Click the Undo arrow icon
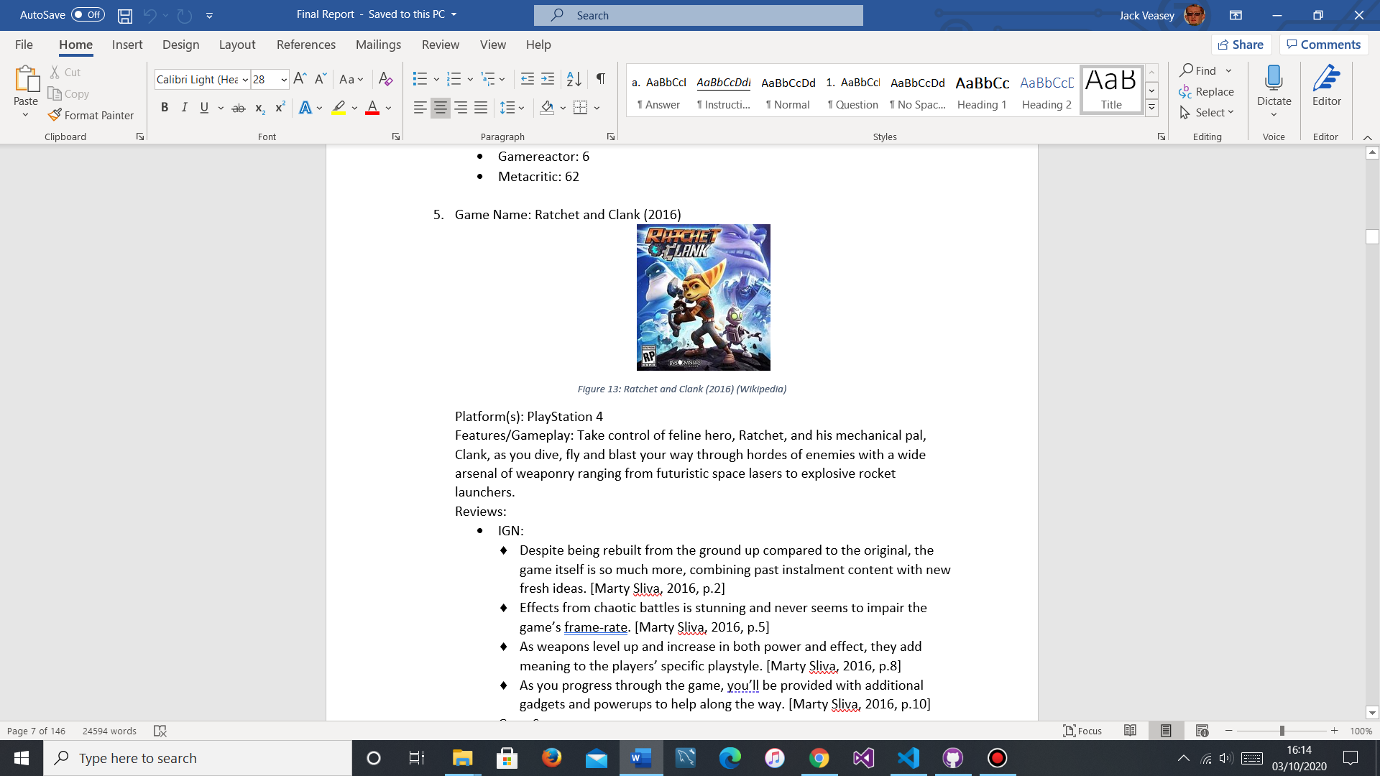Viewport: 1380px width, 776px height. coord(149,15)
